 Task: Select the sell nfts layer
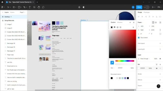click(13, 62)
